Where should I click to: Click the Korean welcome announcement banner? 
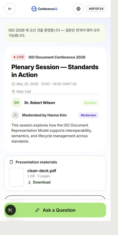[x=55, y=33]
